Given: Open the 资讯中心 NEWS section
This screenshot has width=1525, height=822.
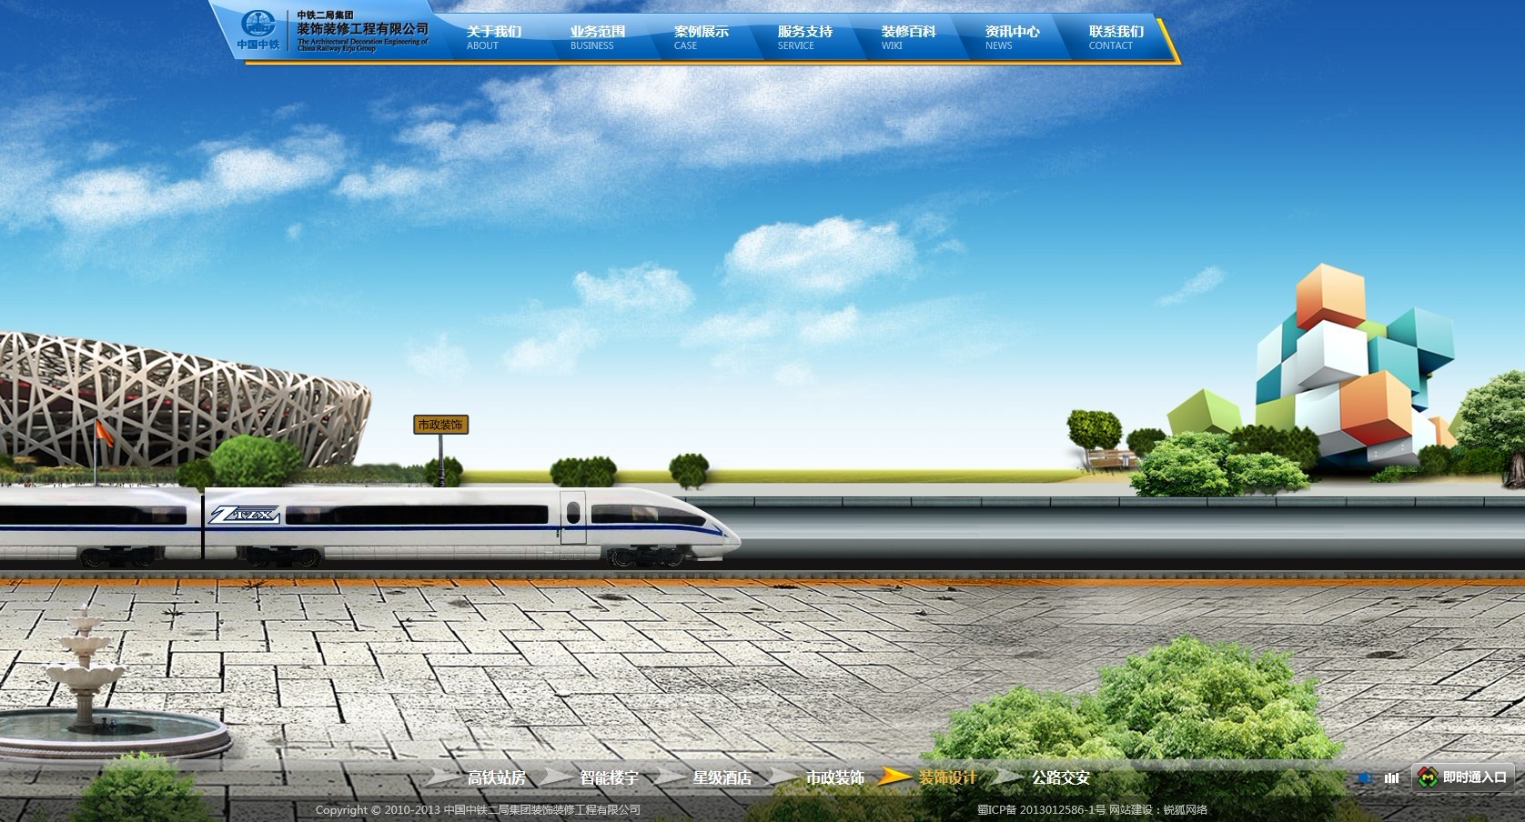Looking at the screenshot, I should point(1012,37).
